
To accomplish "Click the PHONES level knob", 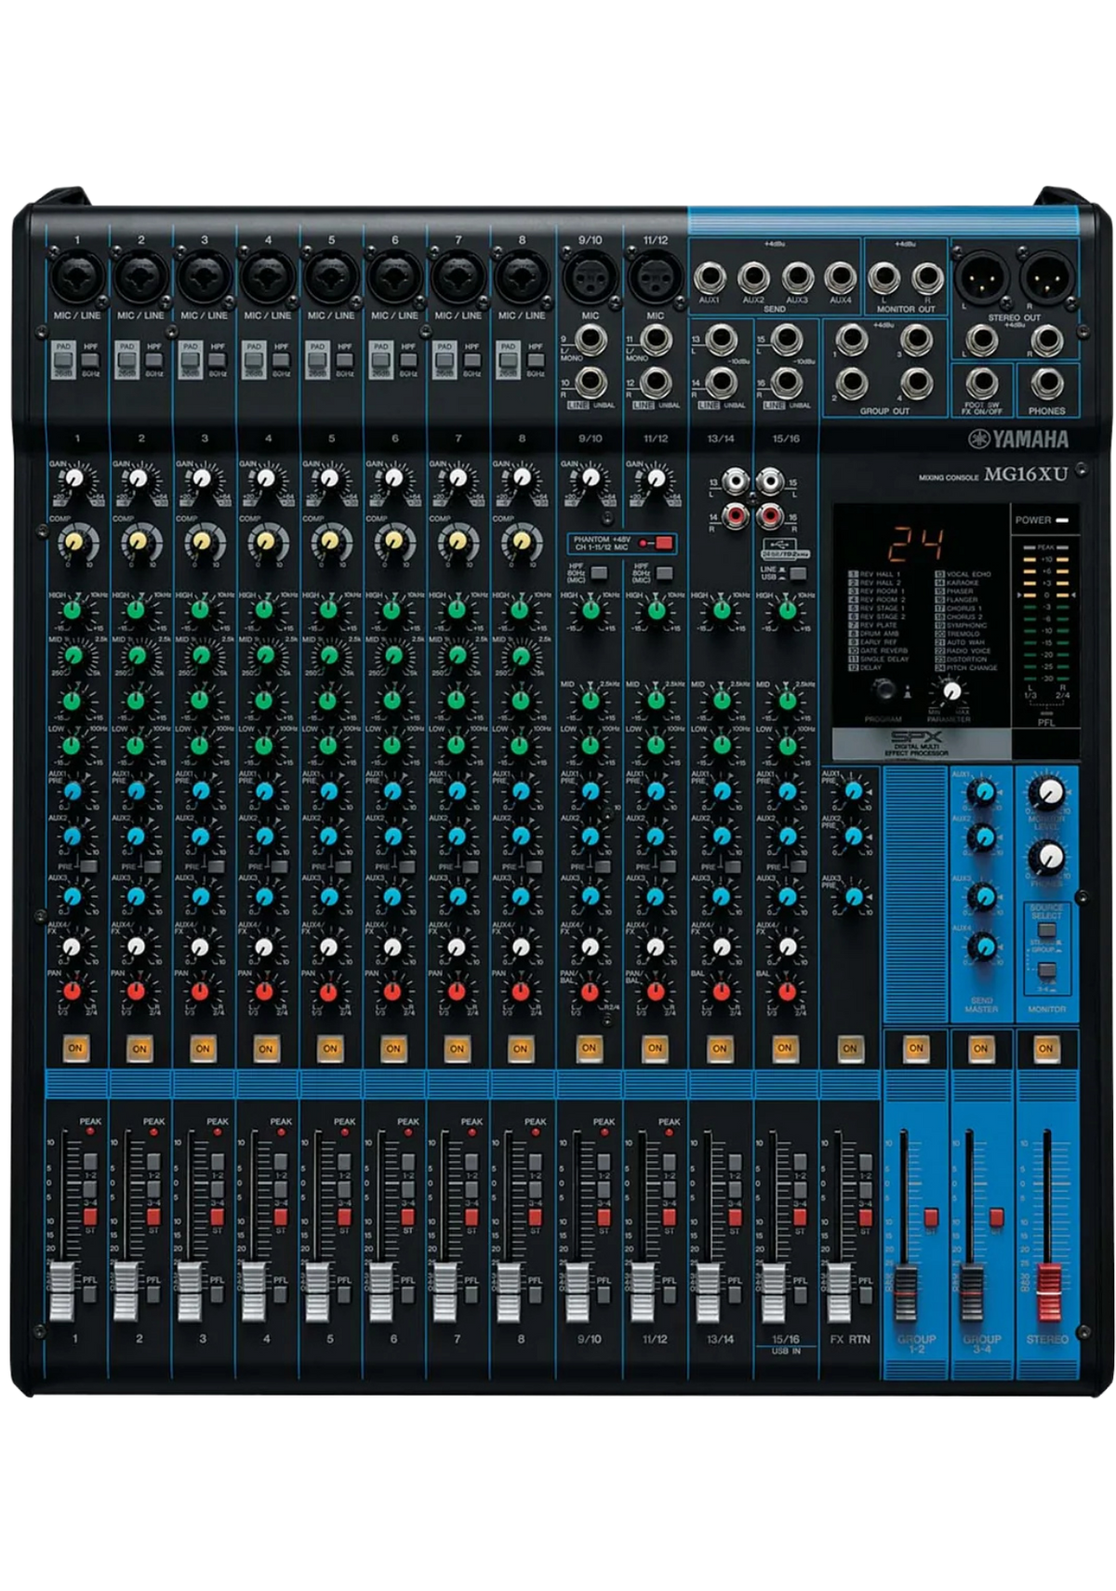I will [1046, 856].
